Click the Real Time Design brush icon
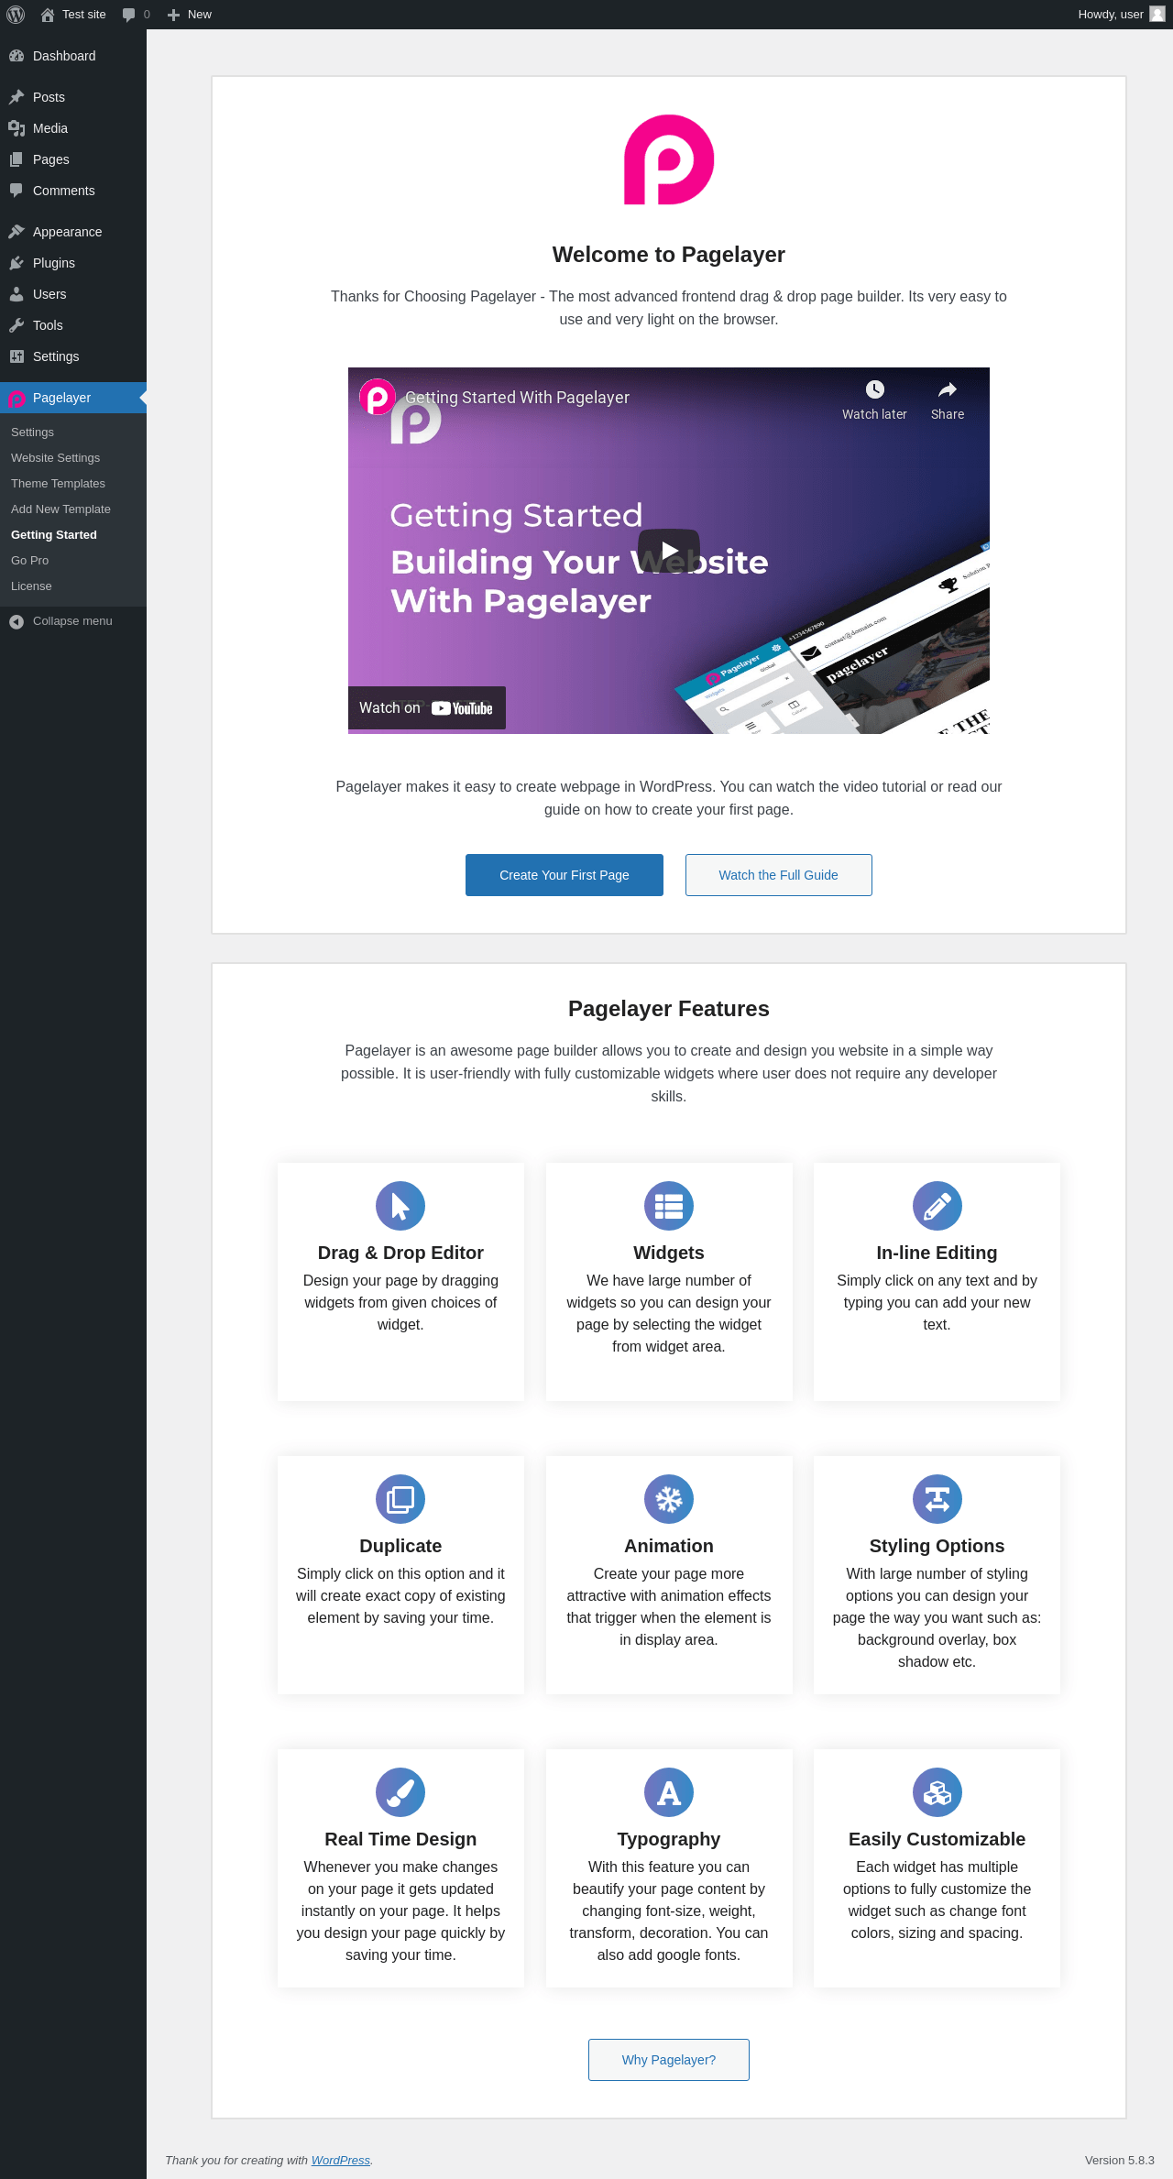This screenshot has height=2179, width=1173. (400, 1792)
